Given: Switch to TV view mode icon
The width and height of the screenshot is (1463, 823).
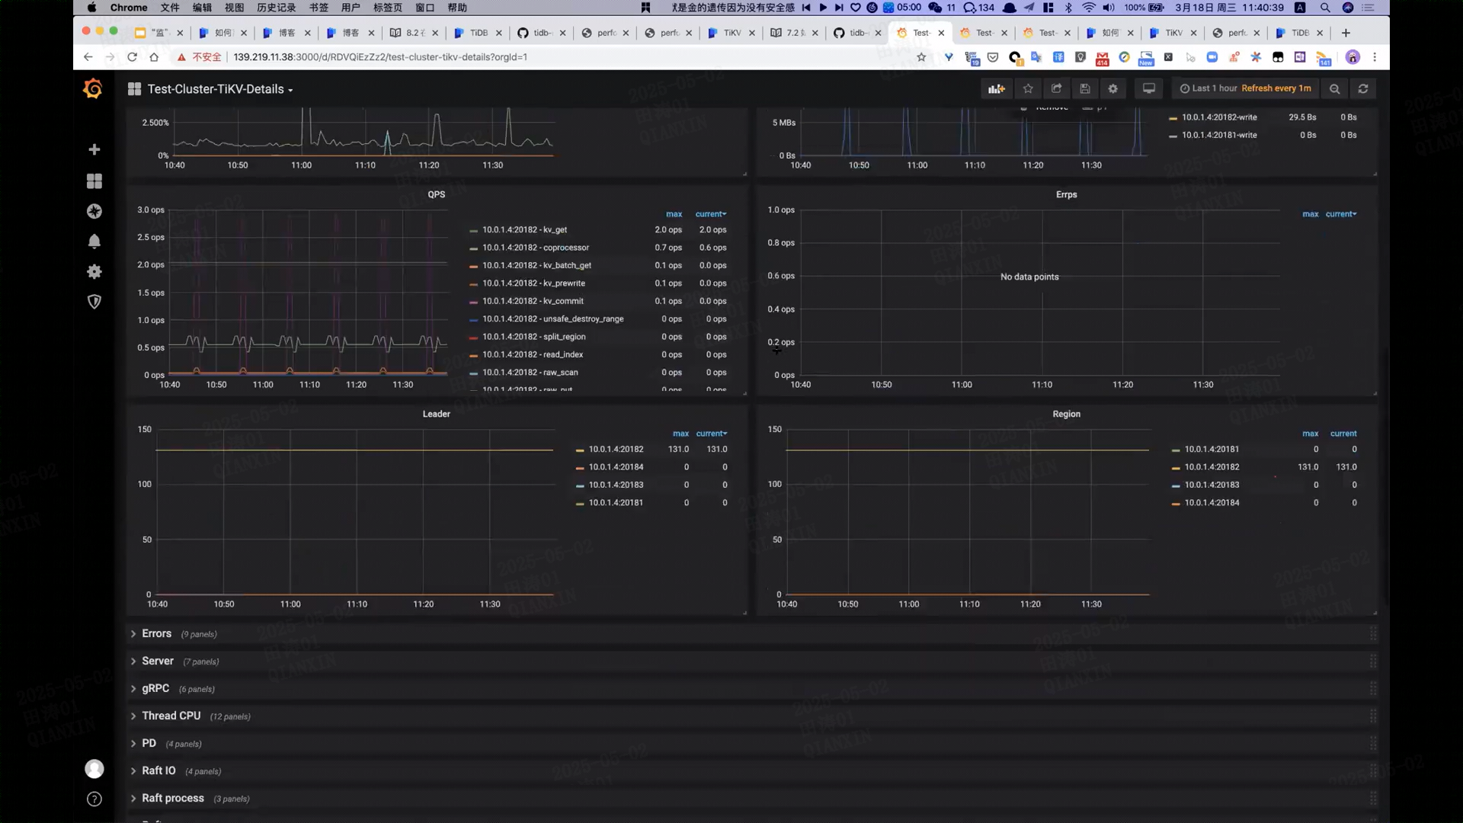Looking at the screenshot, I should coord(1148,89).
